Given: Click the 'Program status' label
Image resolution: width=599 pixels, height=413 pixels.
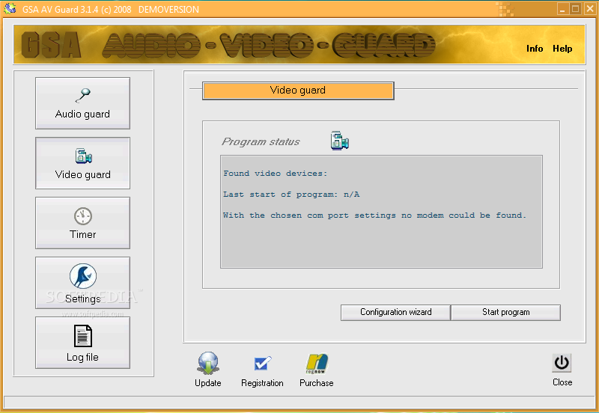Looking at the screenshot, I should (x=261, y=142).
